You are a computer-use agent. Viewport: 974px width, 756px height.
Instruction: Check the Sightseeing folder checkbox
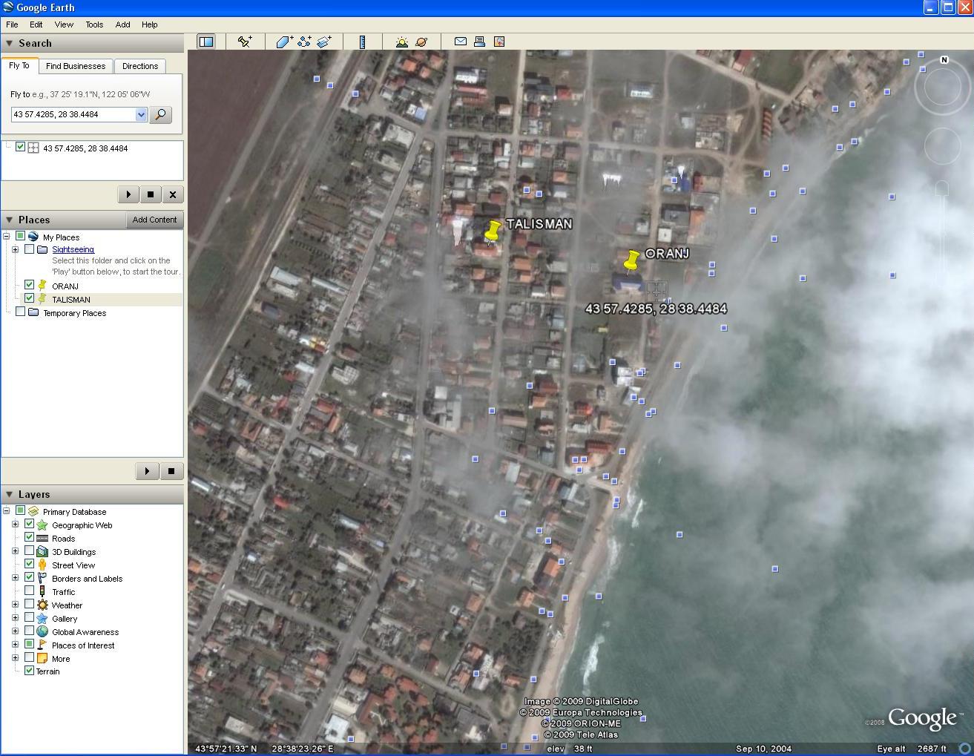point(29,249)
